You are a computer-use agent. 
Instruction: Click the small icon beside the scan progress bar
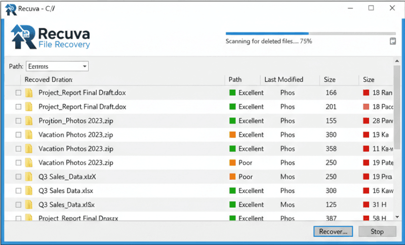tap(392, 41)
